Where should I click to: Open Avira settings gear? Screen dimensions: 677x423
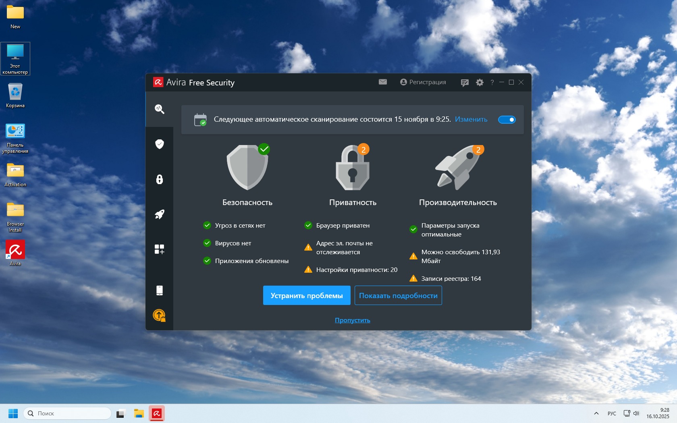click(x=480, y=82)
